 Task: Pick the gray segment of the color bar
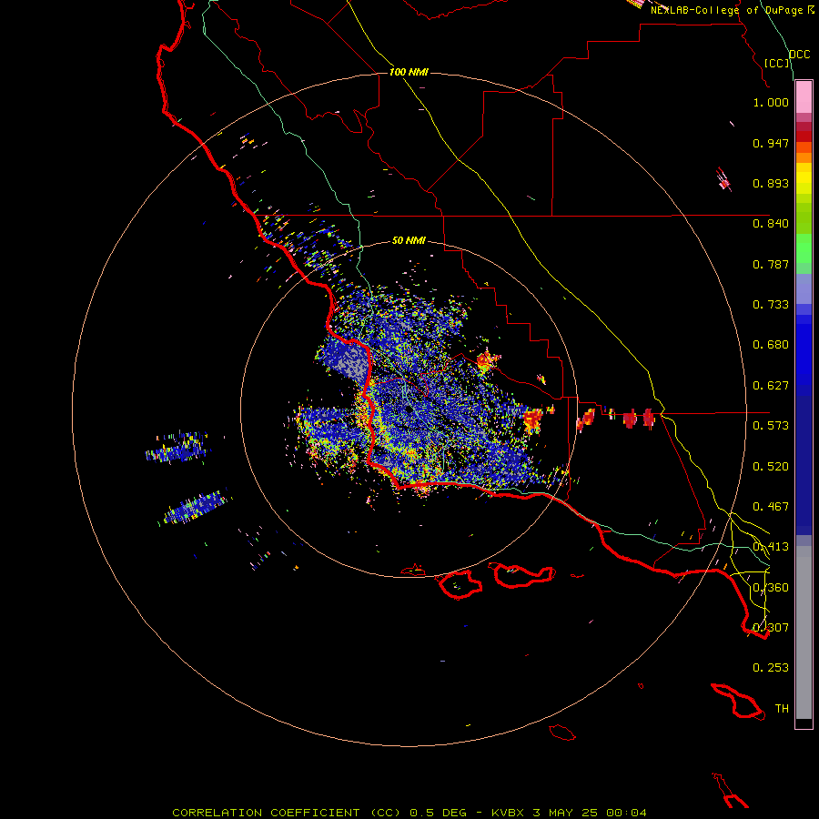click(804, 632)
